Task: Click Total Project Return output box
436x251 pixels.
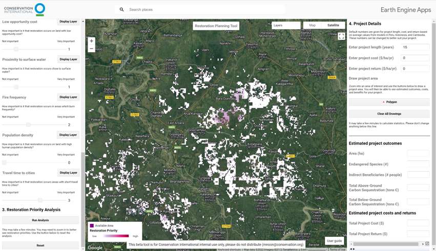Action: tap(418, 234)
